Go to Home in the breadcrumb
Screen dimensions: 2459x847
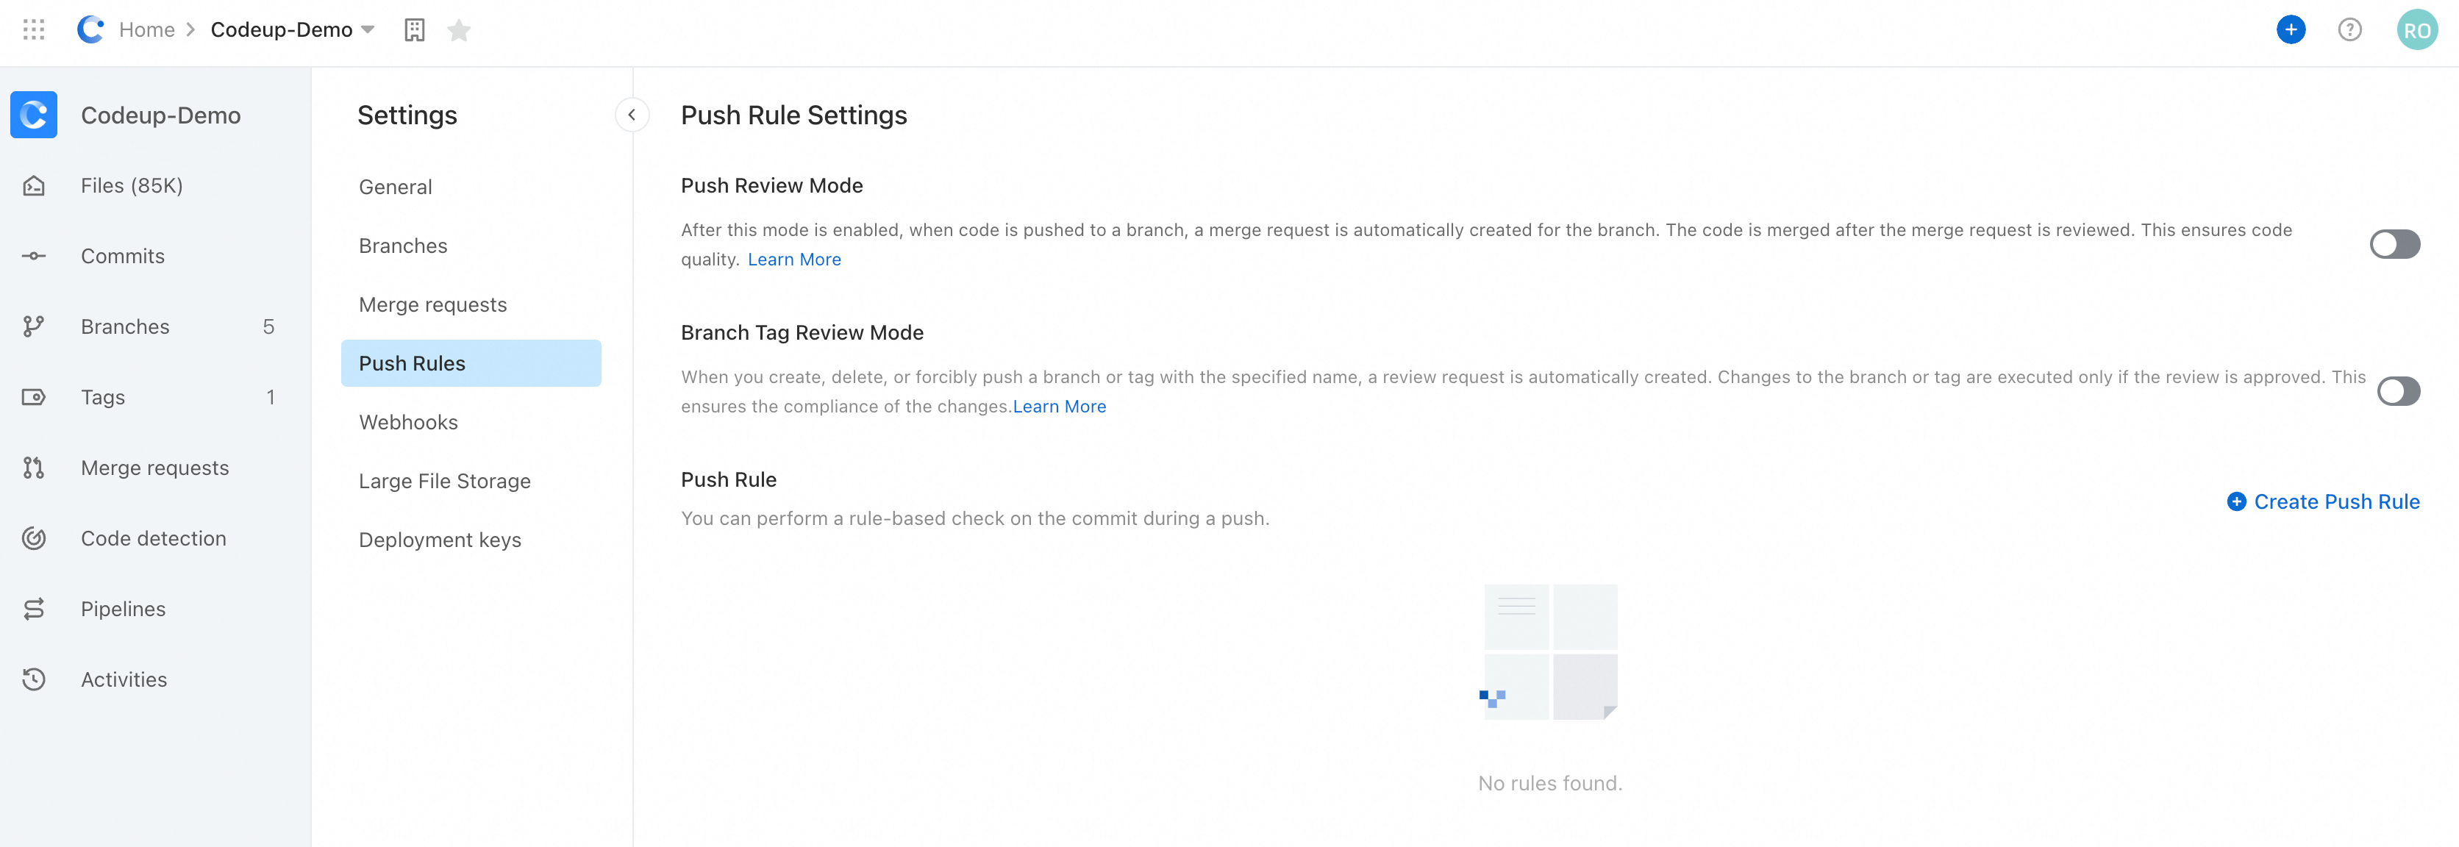[146, 29]
